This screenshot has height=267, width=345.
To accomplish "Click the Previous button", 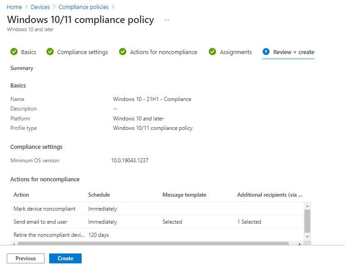I will click(x=26, y=258).
